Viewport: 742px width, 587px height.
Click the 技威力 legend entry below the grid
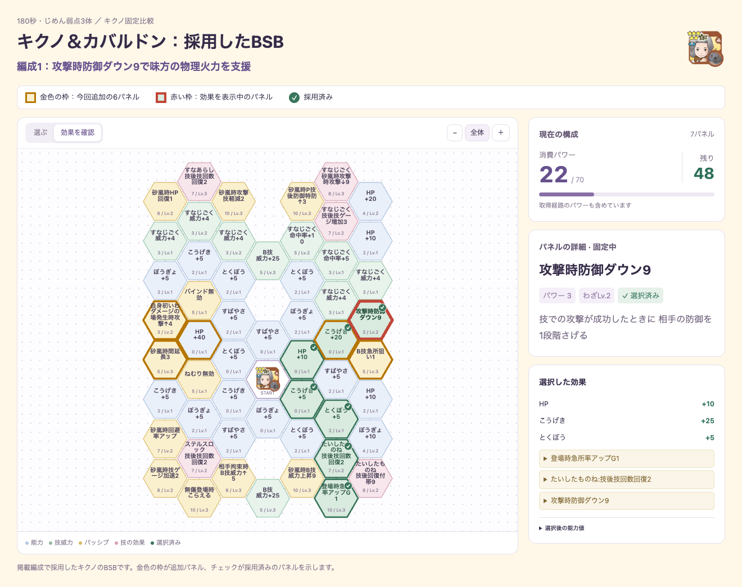61,543
